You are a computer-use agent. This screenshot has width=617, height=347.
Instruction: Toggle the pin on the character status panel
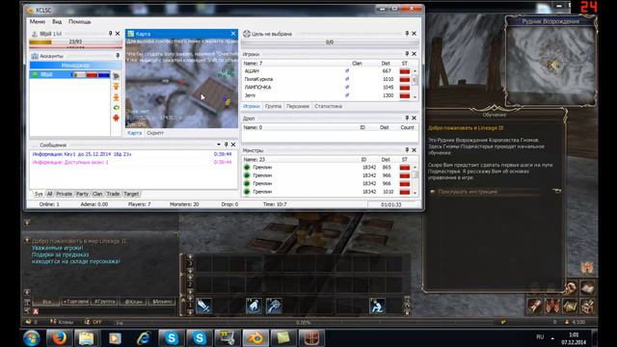point(110,34)
